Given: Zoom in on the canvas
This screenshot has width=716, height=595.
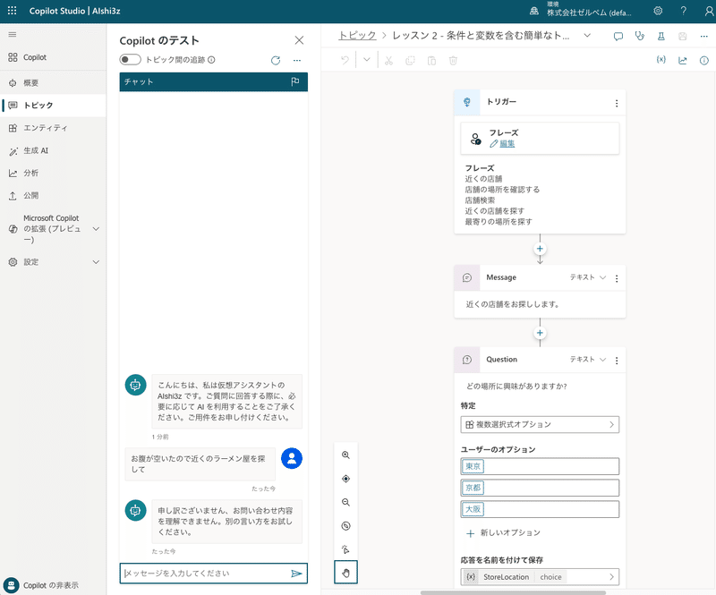Looking at the screenshot, I should coord(345,455).
